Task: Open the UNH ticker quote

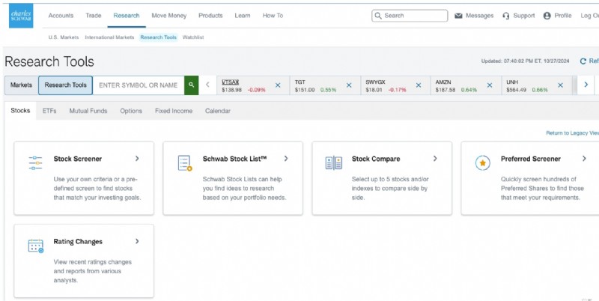Action: [x=511, y=82]
